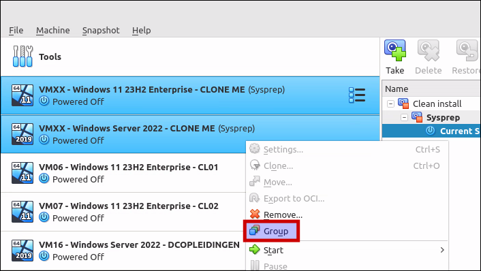
Task: Open the Snapshot menu
Action: (x=101, y=31)
